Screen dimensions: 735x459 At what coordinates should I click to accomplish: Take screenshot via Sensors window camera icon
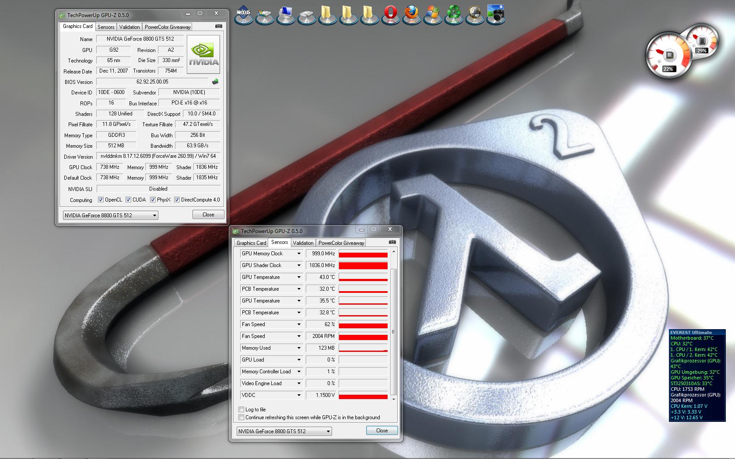coord(392,242)
